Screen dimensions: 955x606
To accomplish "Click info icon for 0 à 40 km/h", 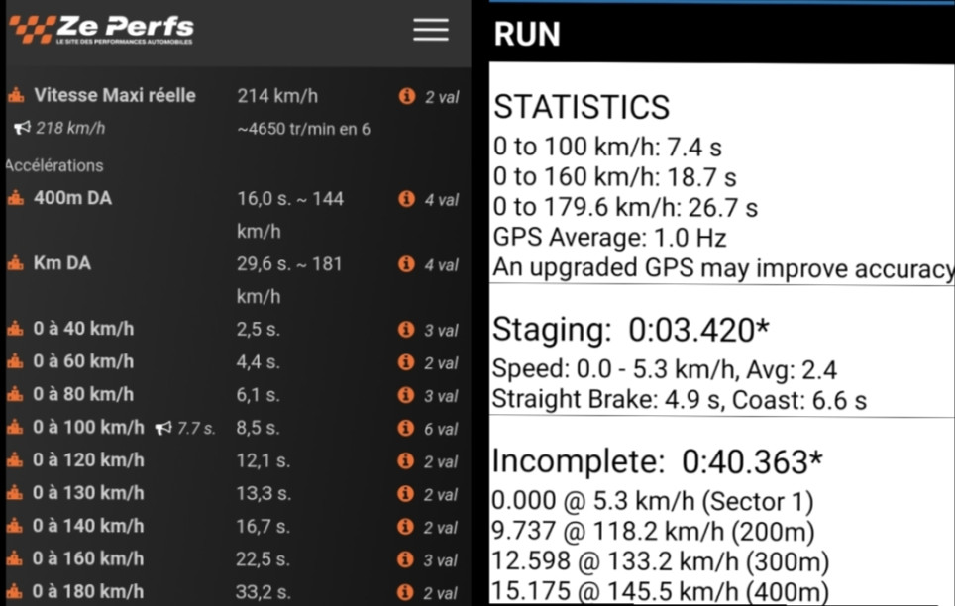I will click(x=406, y=330).
